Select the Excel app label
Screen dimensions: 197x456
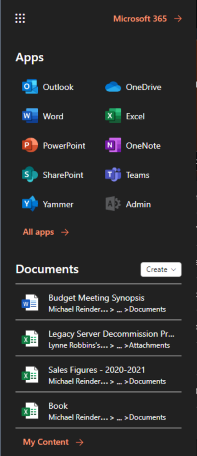coord(135,116)
